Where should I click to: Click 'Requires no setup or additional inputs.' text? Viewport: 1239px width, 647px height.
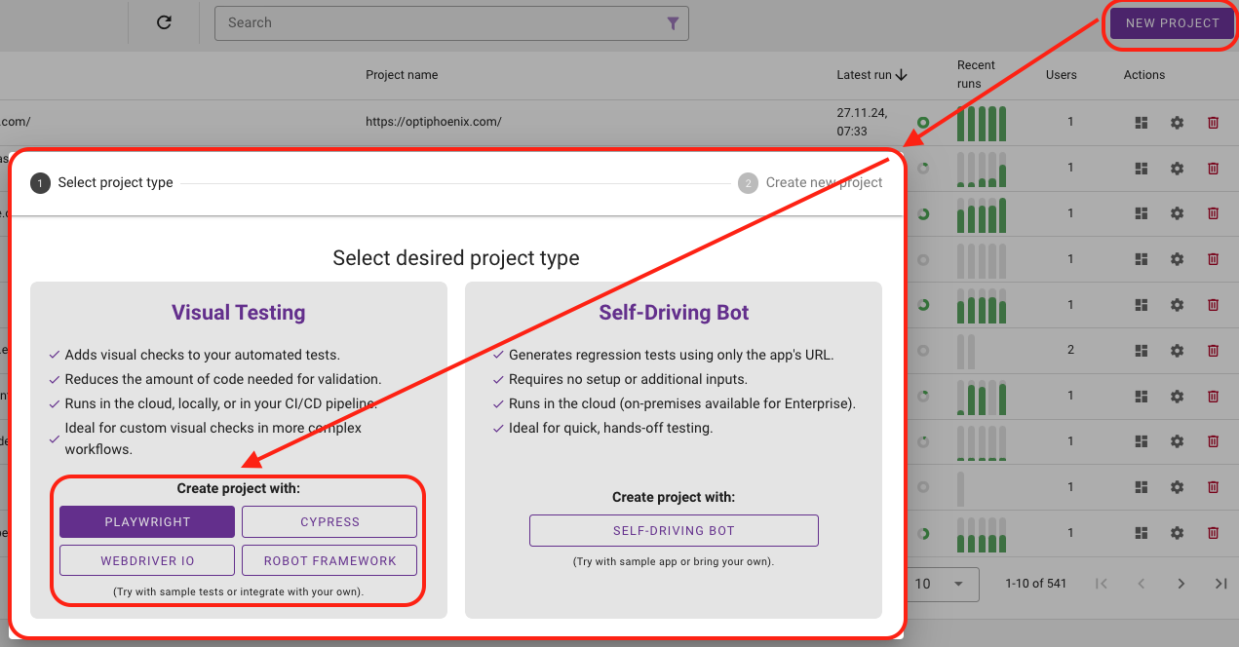(628, 379)
